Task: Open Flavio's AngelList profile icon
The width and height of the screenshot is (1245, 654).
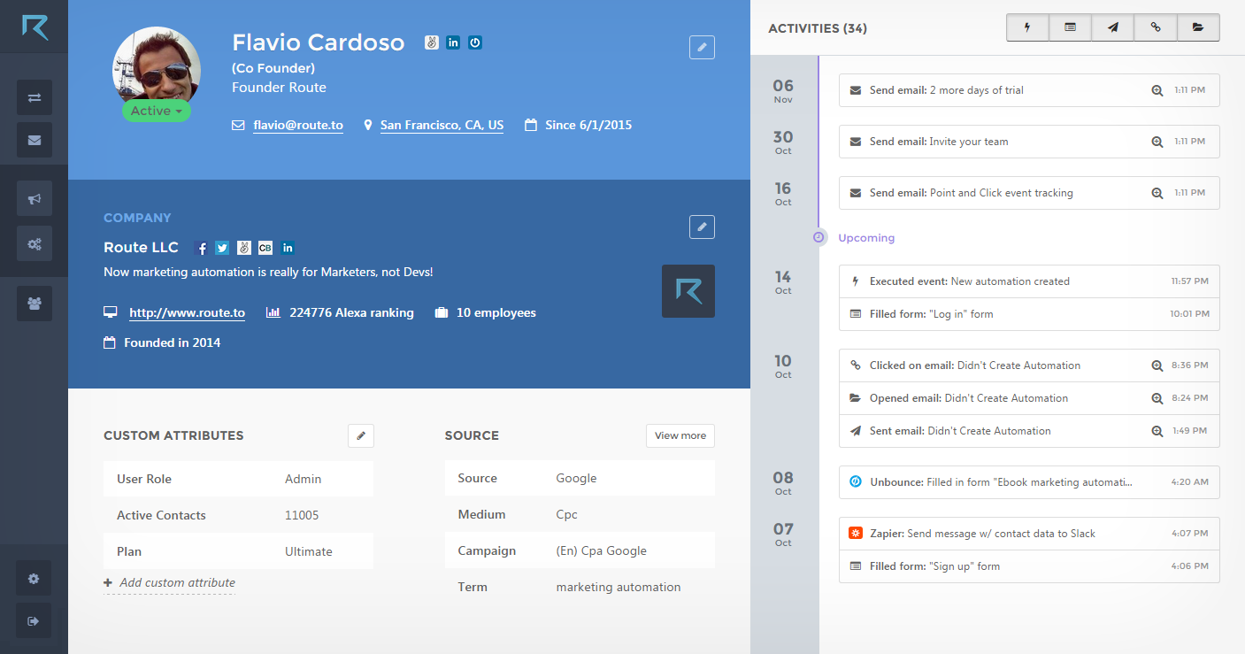Action: coord(432,42)
